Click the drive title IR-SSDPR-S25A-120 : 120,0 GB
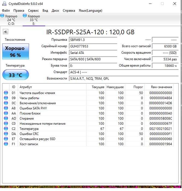This screenshot has width=182, height=191. pos(90,32)
